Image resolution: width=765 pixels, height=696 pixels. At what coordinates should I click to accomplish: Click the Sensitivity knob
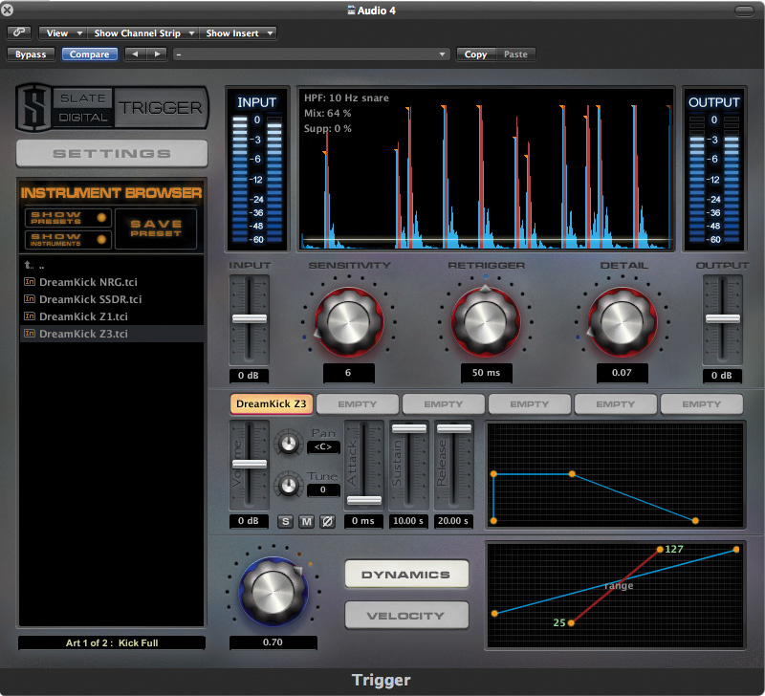pyautogui.click(x=348, y=322)
